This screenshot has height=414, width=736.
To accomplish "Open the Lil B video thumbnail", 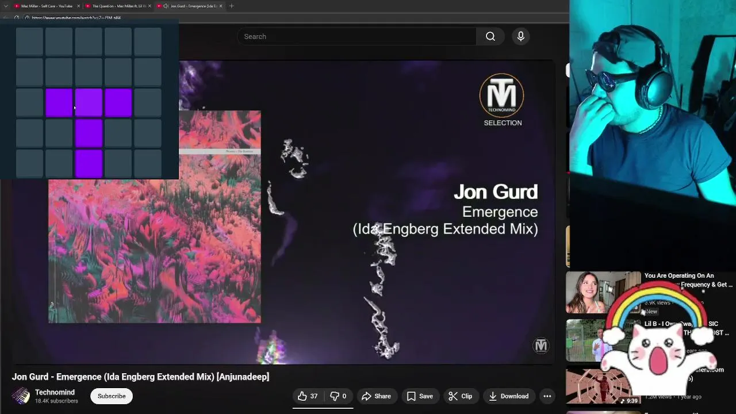I will pos(592,340).
